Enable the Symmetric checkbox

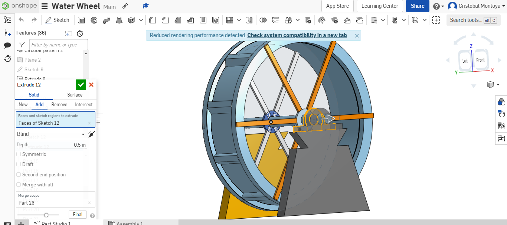click(19, 154)
